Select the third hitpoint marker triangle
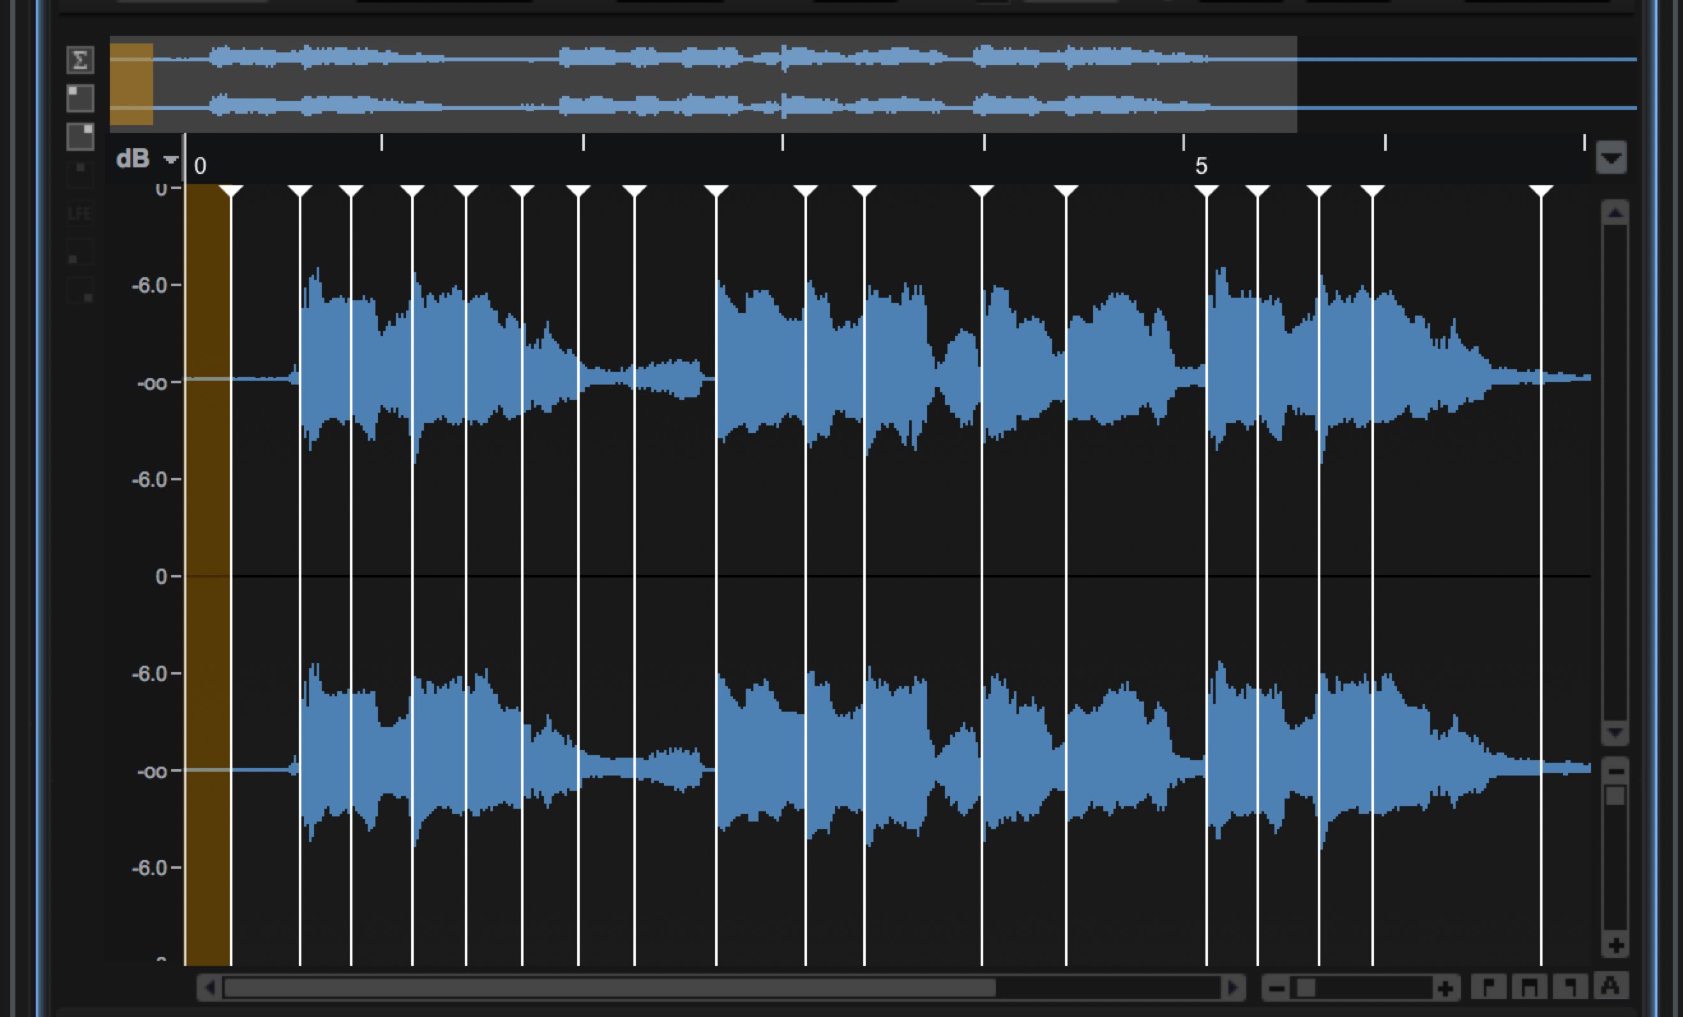Image resolution: width=1683 pixels, height=1017 pixels. tap(351, 192)
